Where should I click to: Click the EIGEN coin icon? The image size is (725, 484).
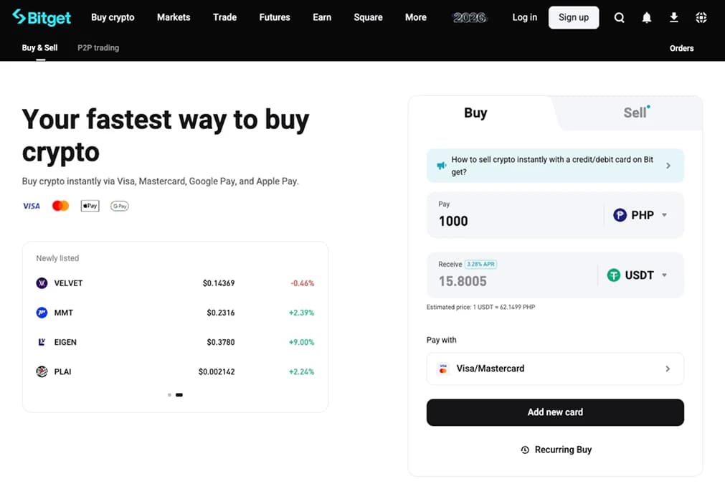42,342
